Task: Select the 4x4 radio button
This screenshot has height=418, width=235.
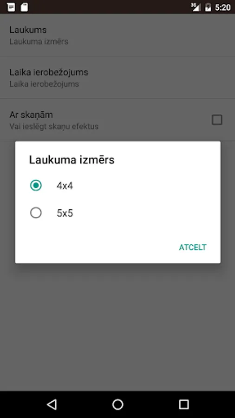Action: click(x=36, y=185)
